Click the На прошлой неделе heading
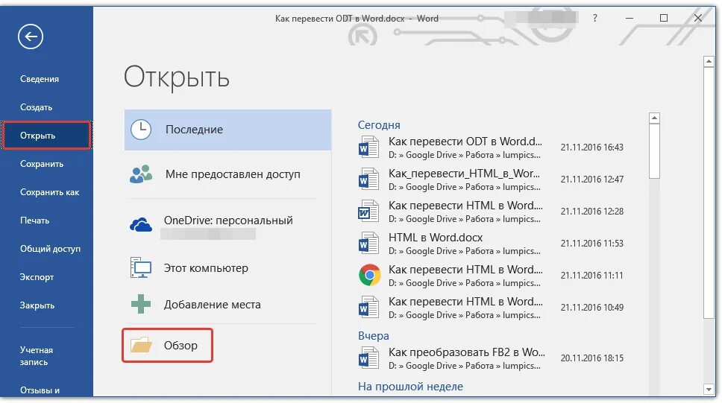The height and width of the screenshot is (403, 722). [410, 387]
